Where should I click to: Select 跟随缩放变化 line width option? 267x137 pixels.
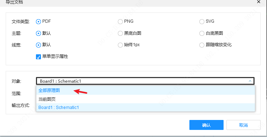click(x=202, y=45)
